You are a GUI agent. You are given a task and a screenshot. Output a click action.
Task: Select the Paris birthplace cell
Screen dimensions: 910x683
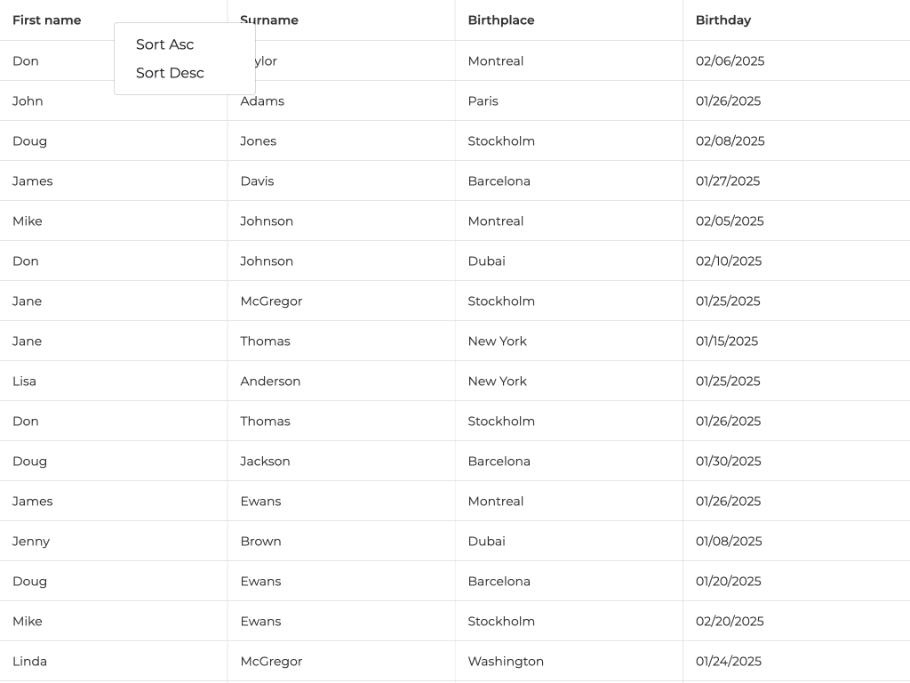coord(483,101)
